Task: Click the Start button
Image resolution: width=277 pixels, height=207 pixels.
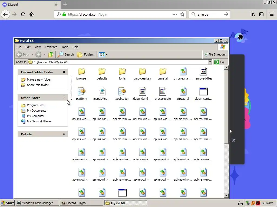Action: point(8,203)
